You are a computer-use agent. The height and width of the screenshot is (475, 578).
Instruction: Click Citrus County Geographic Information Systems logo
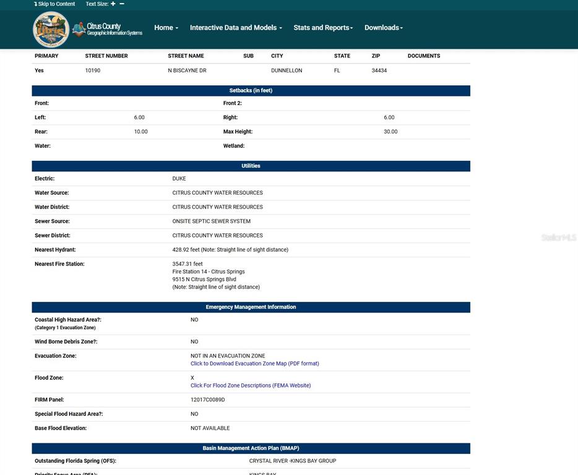click(x=108, y=29)
